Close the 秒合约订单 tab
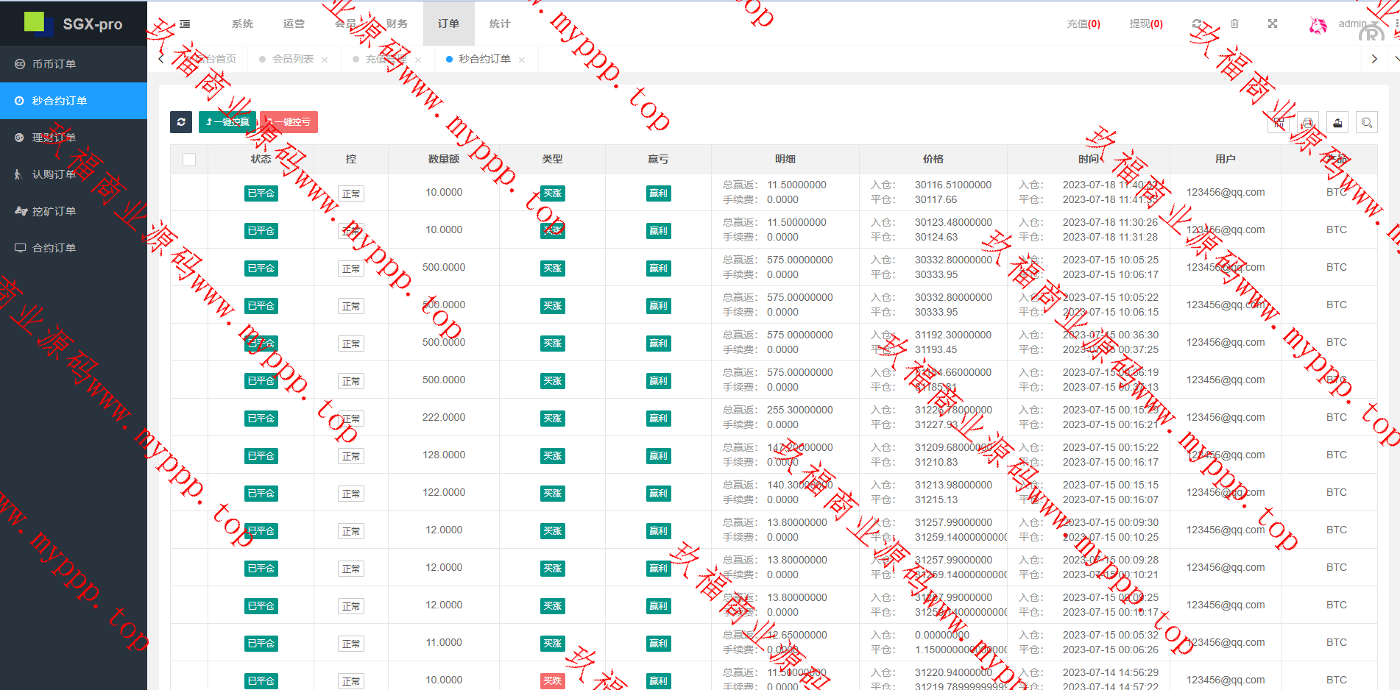 click(522, 60)
